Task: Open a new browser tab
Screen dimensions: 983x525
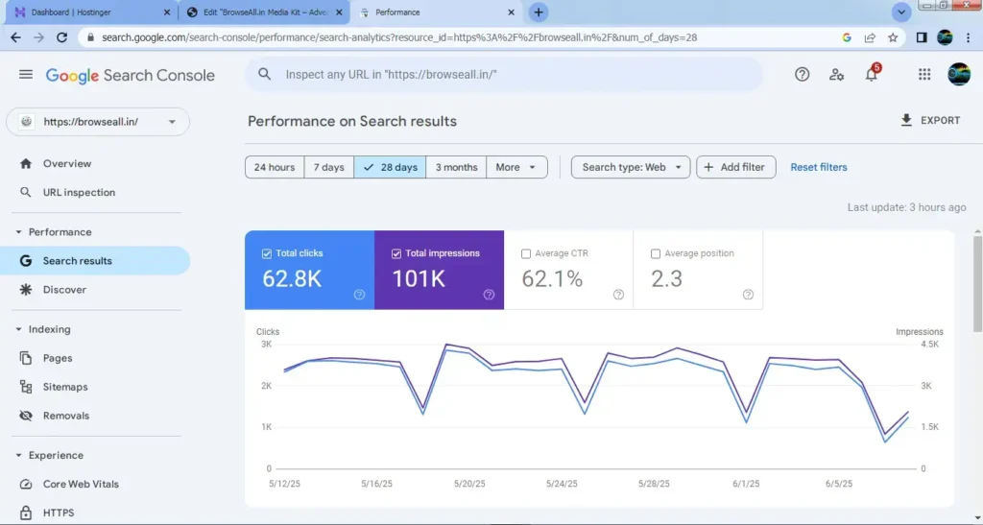Action: [538, 12]
